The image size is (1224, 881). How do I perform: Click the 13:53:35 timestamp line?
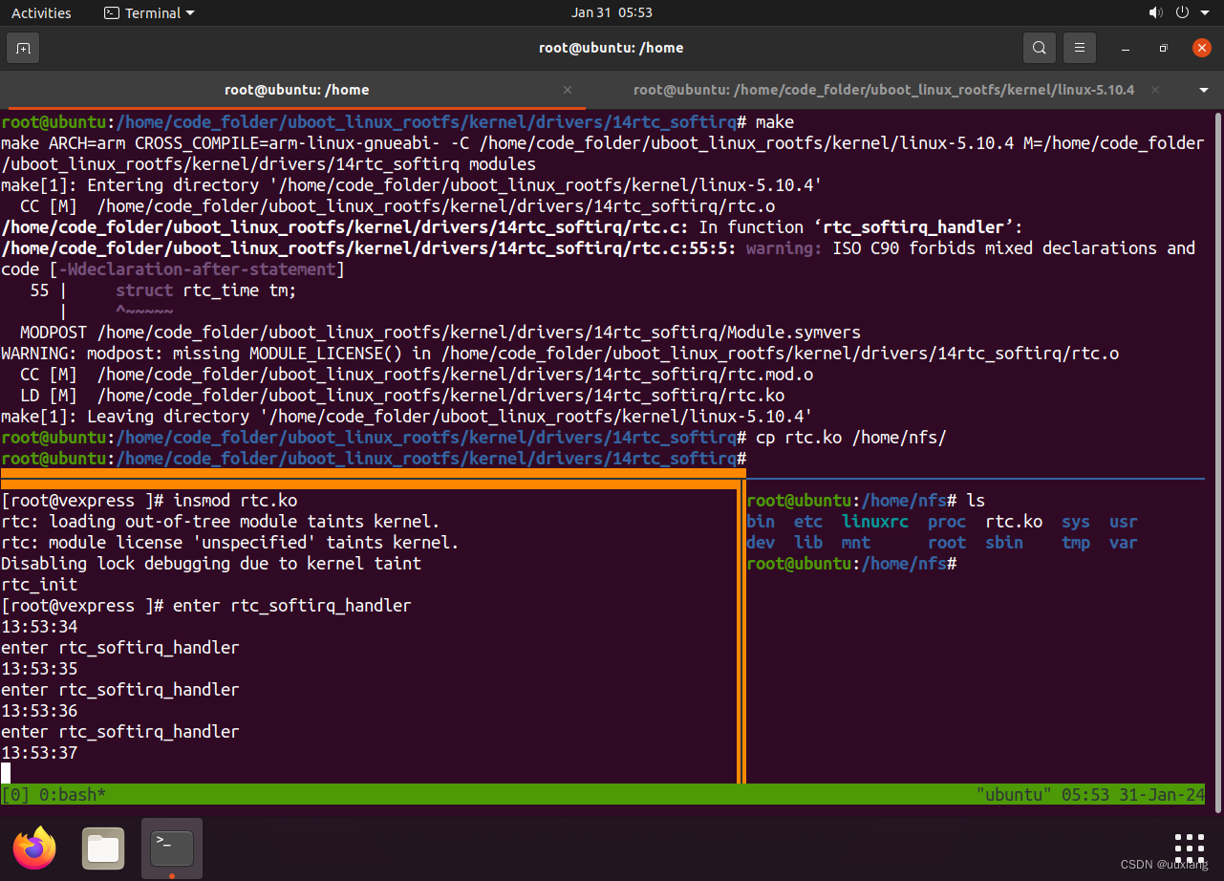click(x=39, y=669)
